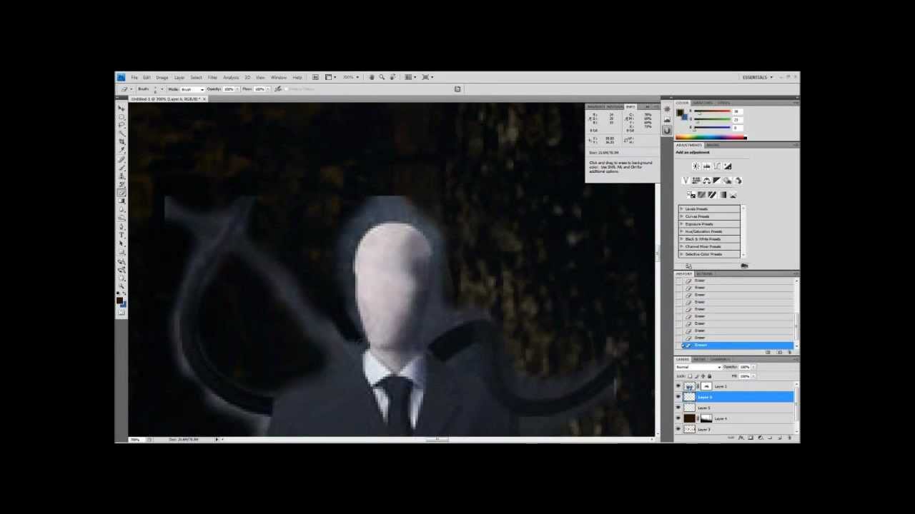Click the Channel Mixer Presets row
The height and width of the screenshot is (514, 915).
709,246
